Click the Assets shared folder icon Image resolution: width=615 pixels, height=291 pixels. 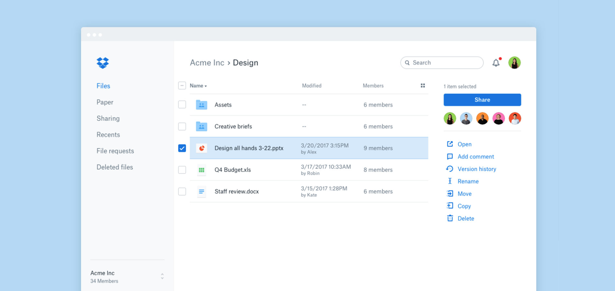point(201,105)
